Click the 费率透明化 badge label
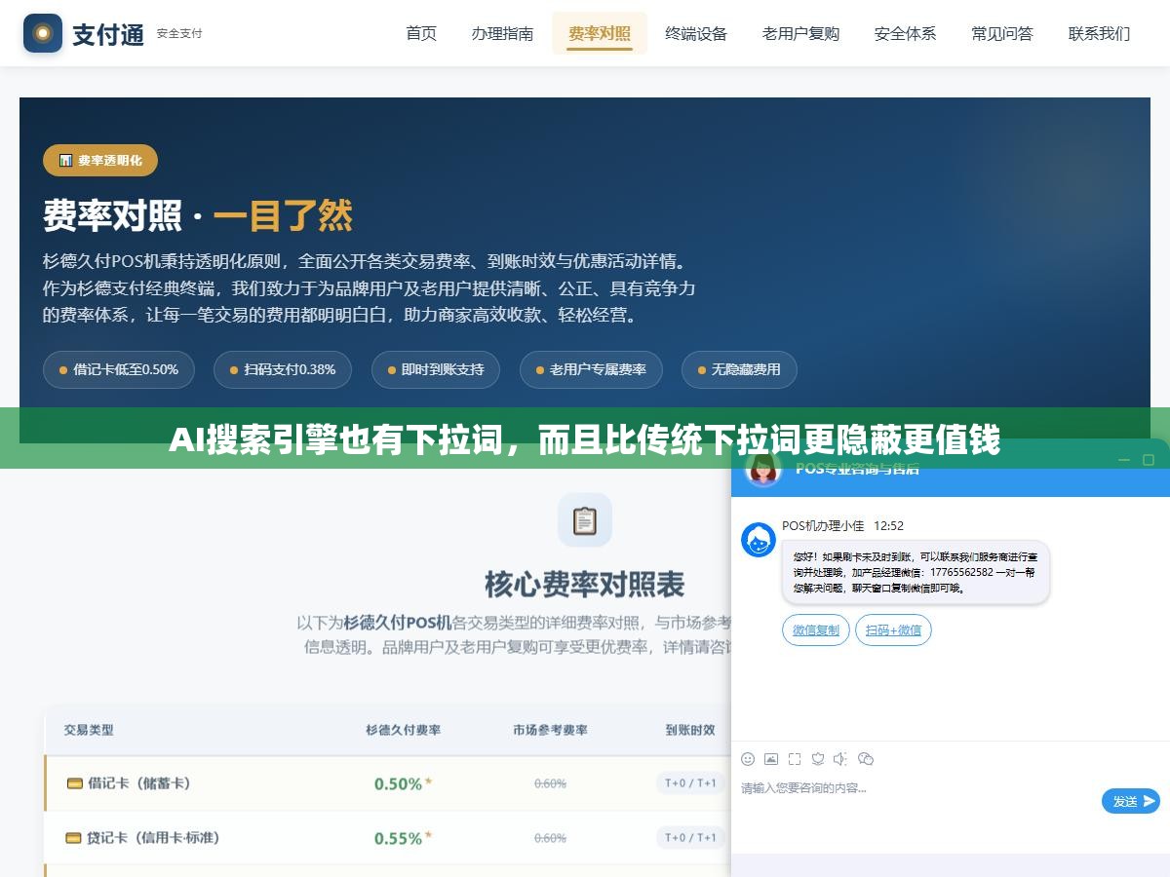The image size is (1170, 877). coord(110,161)
